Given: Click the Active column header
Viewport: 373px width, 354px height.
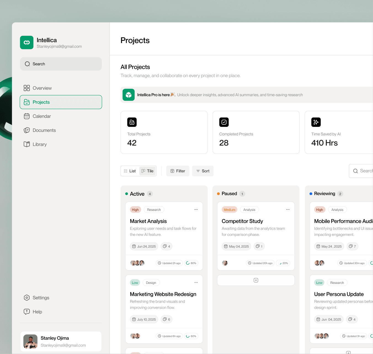Looking at the screenshot, I should point(139,194).
